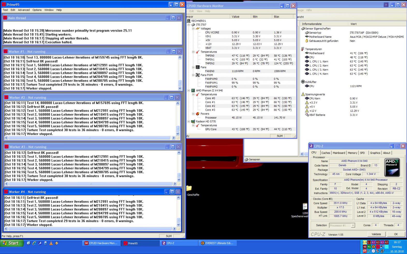Click the Prime95 application icon in title bar
The width and height of the screenshot is (407, 254).
(4, 4)
